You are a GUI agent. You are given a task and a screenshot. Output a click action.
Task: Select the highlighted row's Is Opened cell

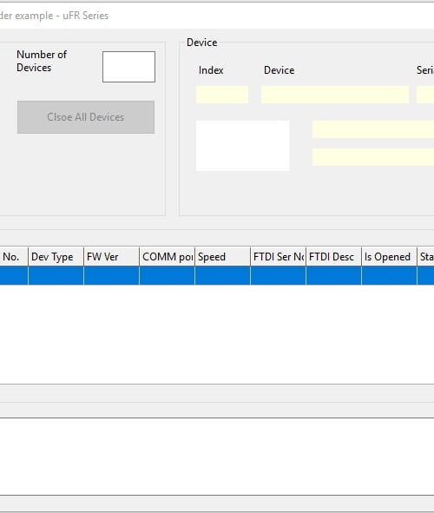click(389, 275)
